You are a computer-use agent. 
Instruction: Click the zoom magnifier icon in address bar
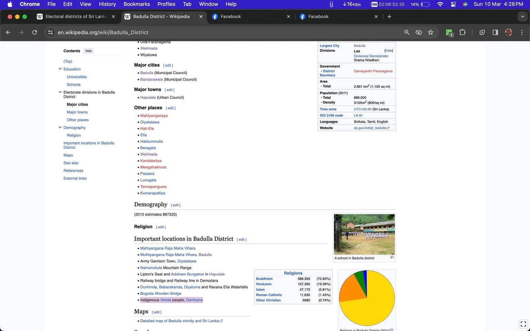pyautogui.click(x=407, y=32)
